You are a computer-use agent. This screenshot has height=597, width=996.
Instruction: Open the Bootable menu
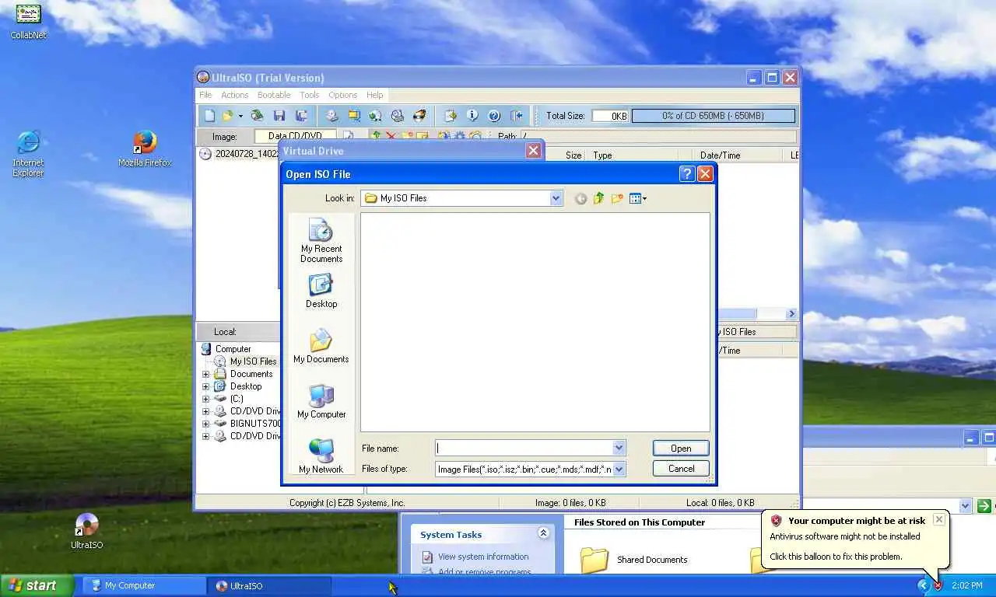274,95
